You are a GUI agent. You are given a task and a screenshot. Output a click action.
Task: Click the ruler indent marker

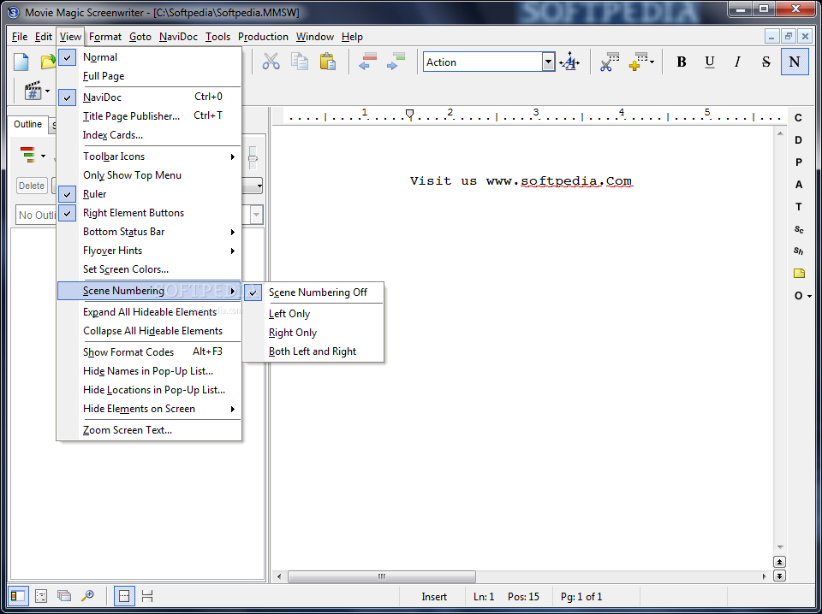point(410,114)
